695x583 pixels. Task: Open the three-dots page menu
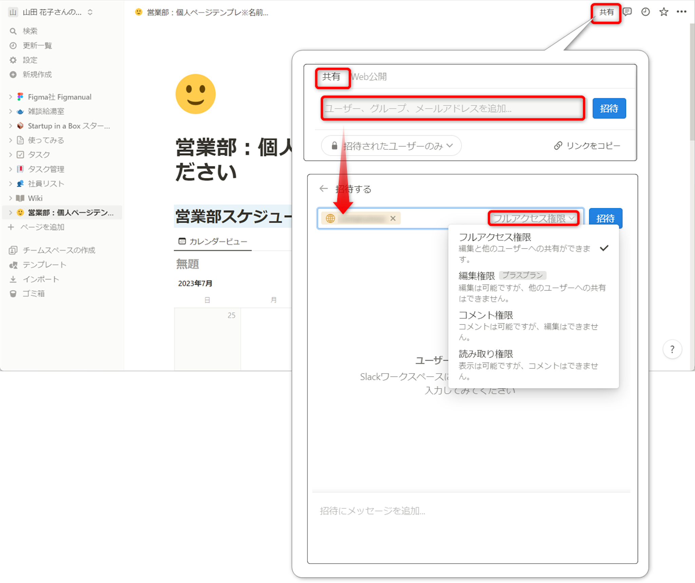(x=681, y=12)
